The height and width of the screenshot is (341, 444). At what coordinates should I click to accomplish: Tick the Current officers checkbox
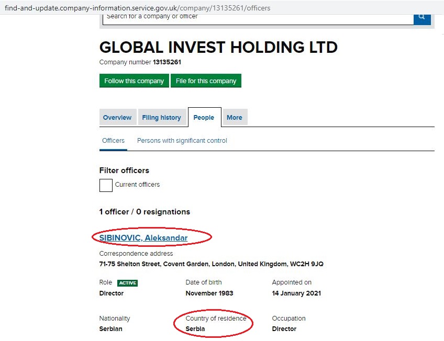click(106, 186)
